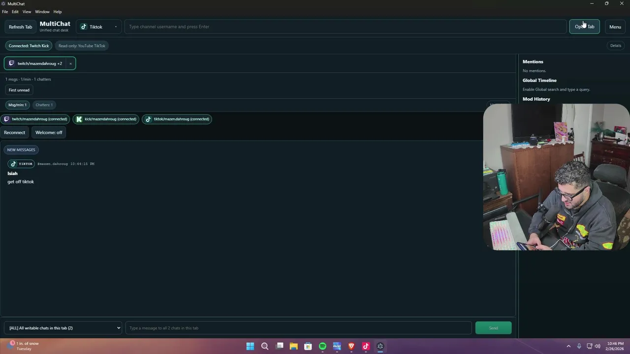Viewport: 630px width, 354px height.
Task: Open File Explorer from the taskbar
Action: [294, 346]
